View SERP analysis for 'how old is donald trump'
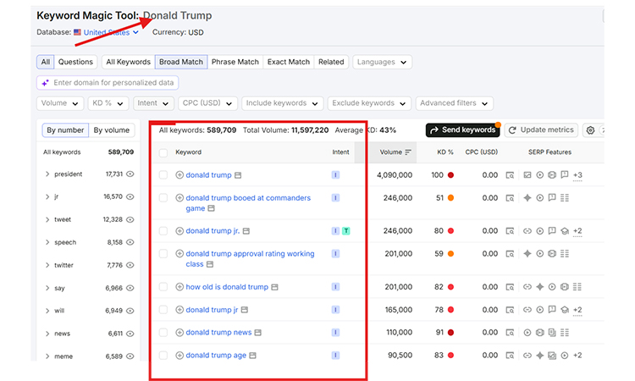 (510, 287)
